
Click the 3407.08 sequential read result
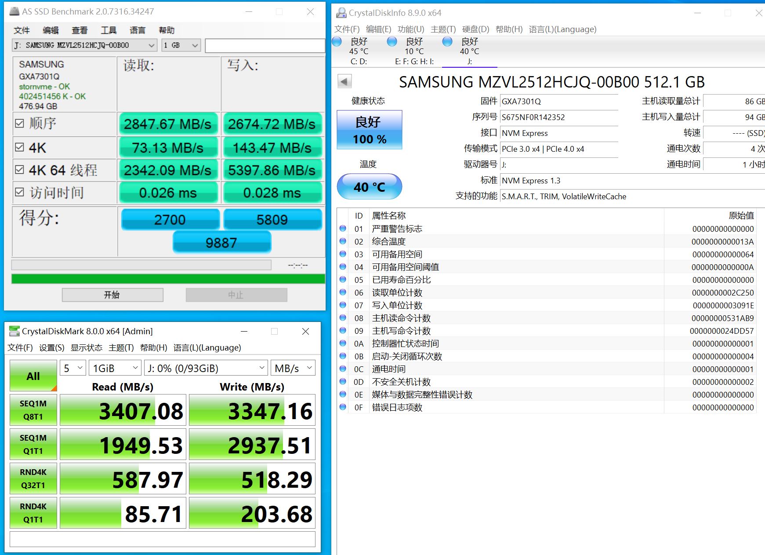pos(123,410)
